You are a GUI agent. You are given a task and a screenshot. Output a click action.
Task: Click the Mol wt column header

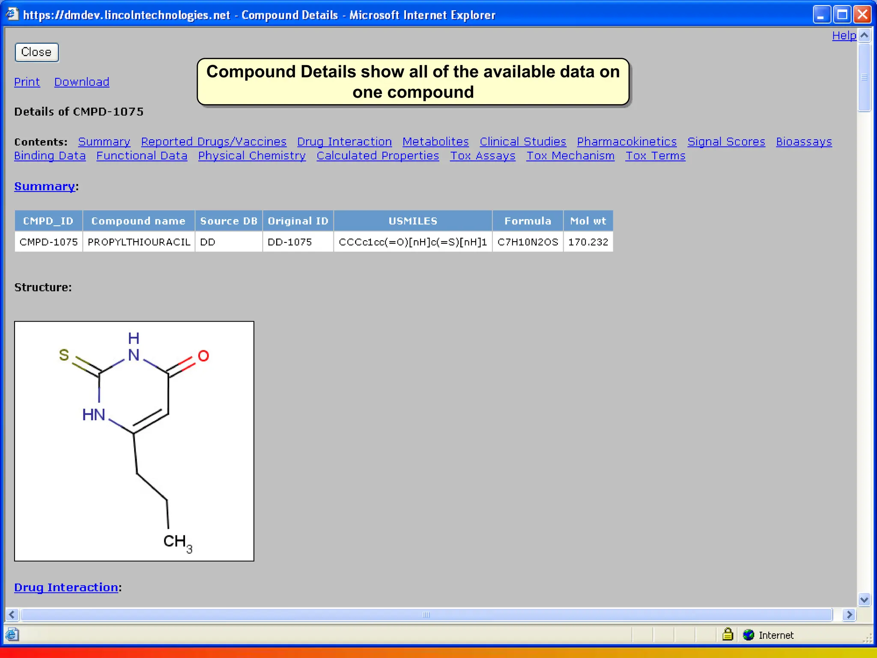point(588,221)
